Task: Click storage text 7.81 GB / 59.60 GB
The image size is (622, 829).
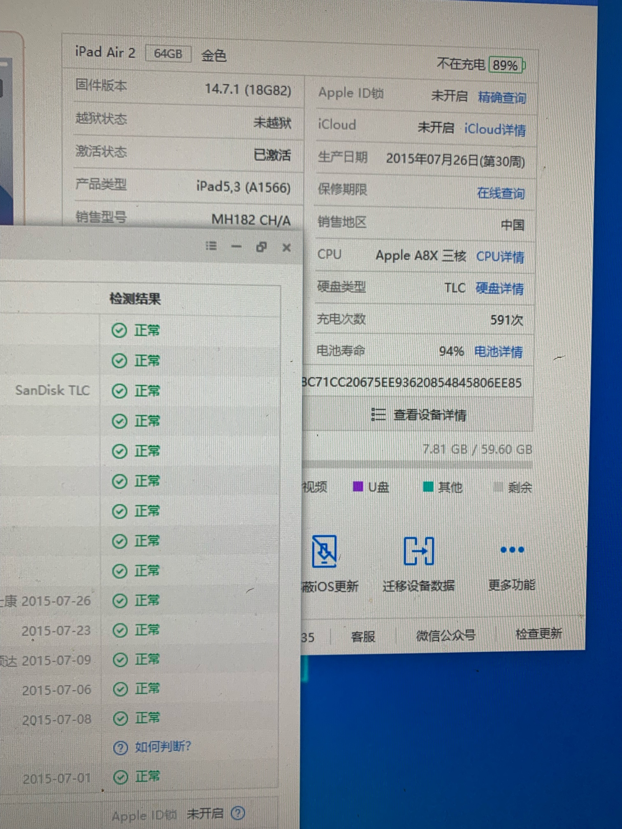Action: point(477,449)
